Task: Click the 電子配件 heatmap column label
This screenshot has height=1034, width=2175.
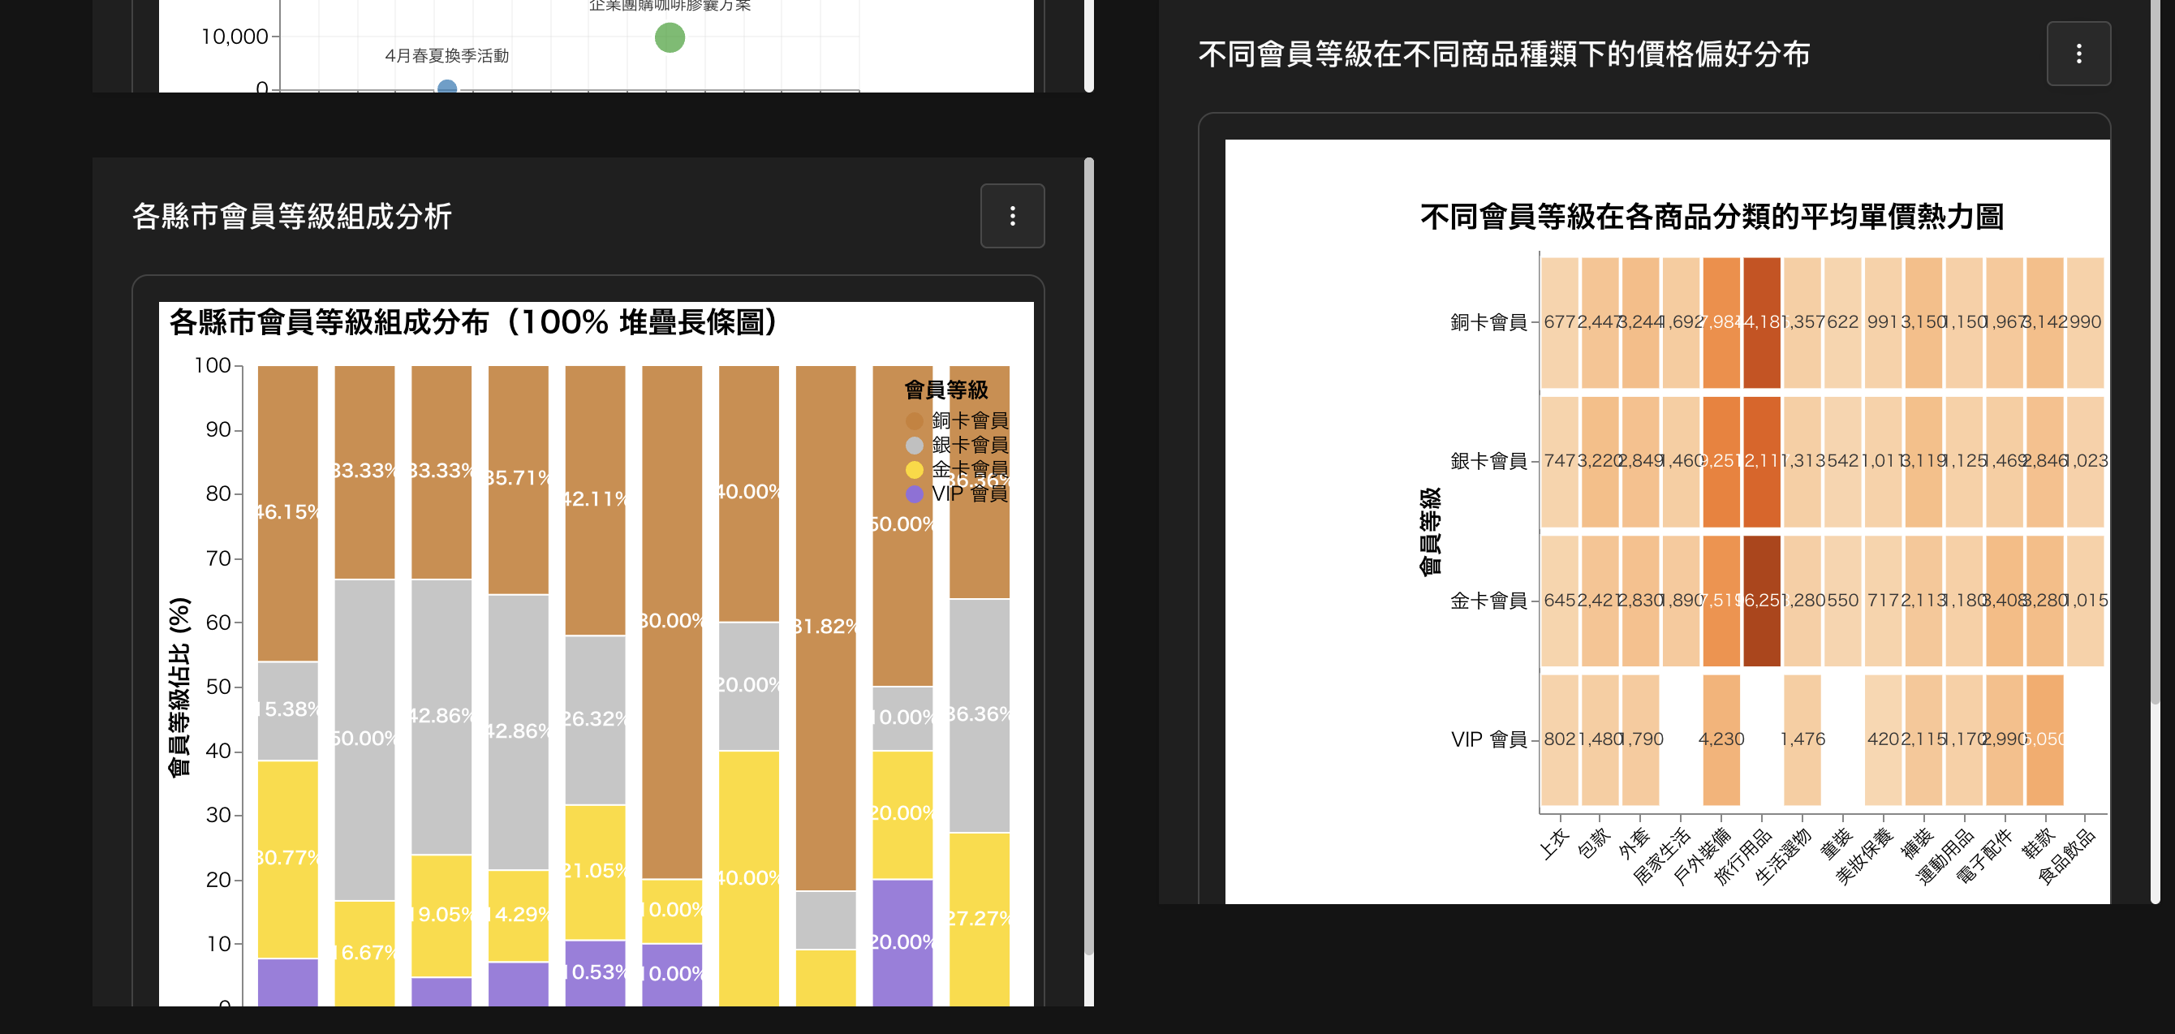Action: tap(1986, 856)
